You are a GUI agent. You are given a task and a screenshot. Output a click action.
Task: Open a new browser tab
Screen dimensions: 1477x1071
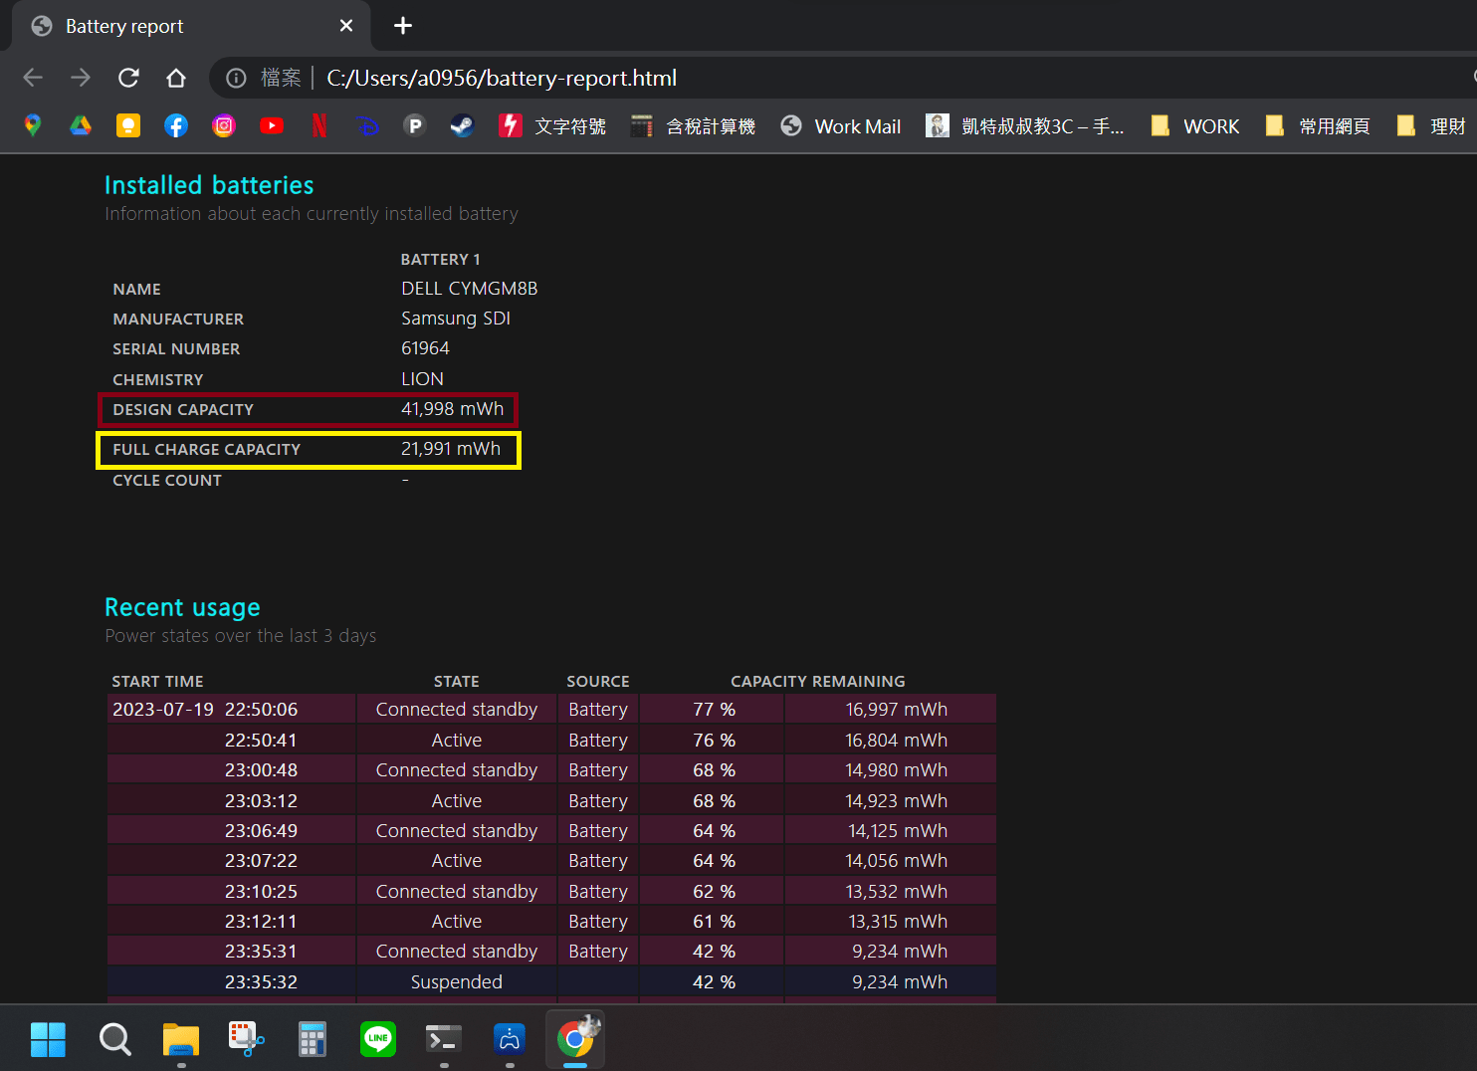tap(403, 26)
